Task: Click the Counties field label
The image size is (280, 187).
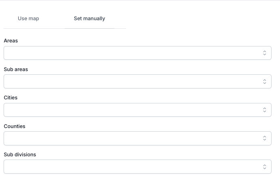Action: (15, 126)
